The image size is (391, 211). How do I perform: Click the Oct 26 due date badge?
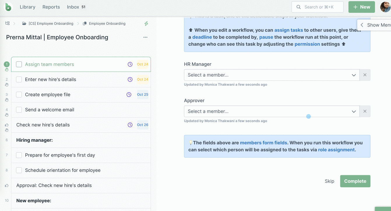tap(142, 125)
